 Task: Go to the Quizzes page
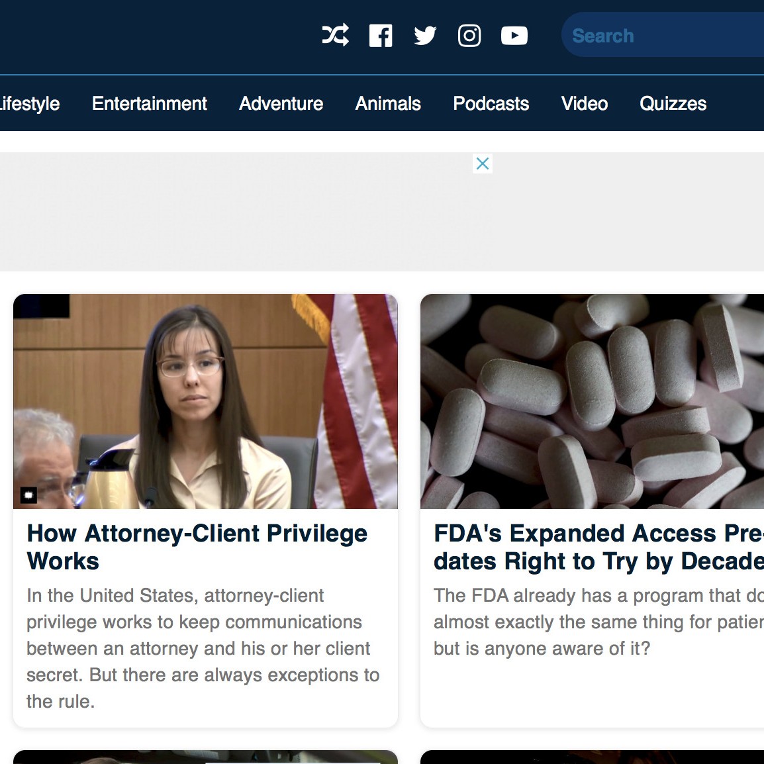673,103
